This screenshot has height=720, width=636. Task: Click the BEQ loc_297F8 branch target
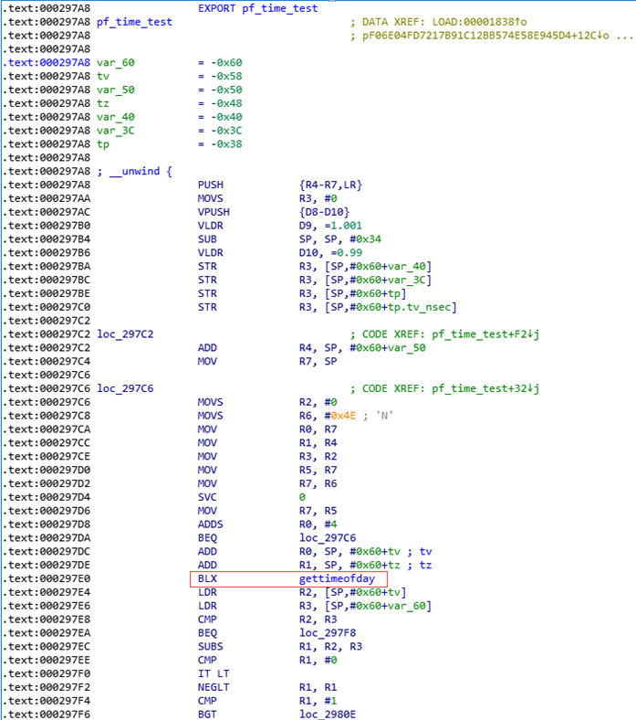coord(328,633)
